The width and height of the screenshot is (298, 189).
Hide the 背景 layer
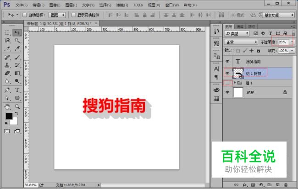point(227,92)
